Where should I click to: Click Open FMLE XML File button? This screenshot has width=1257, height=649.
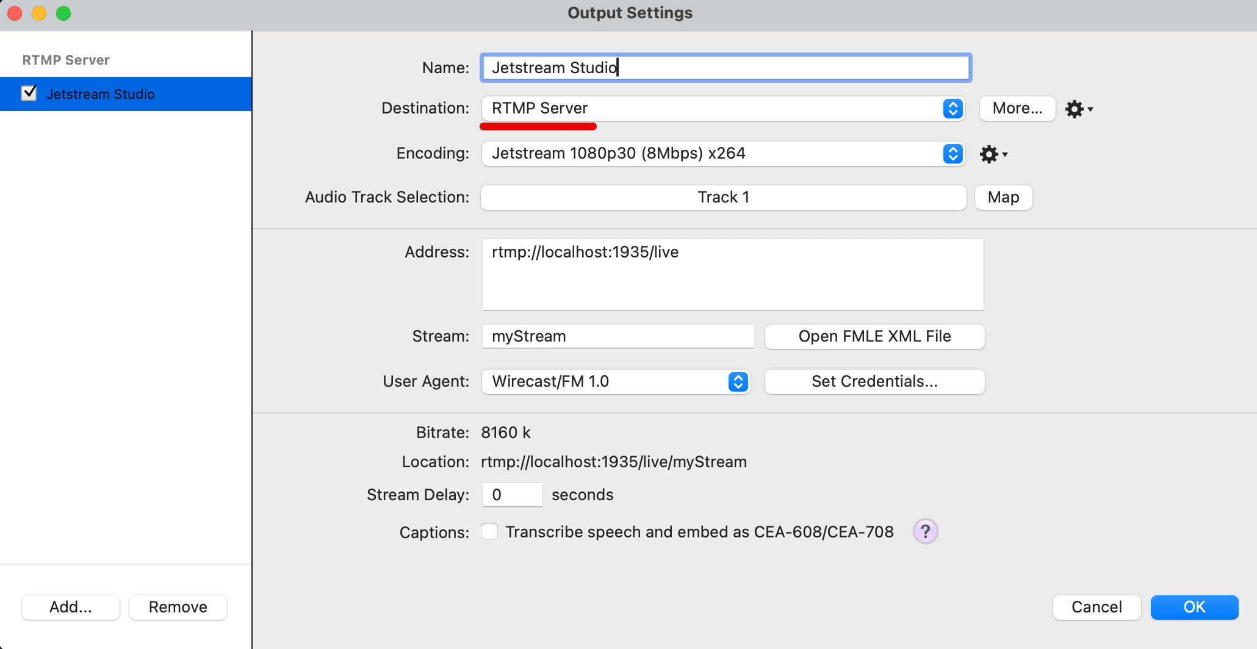point(874,337)
